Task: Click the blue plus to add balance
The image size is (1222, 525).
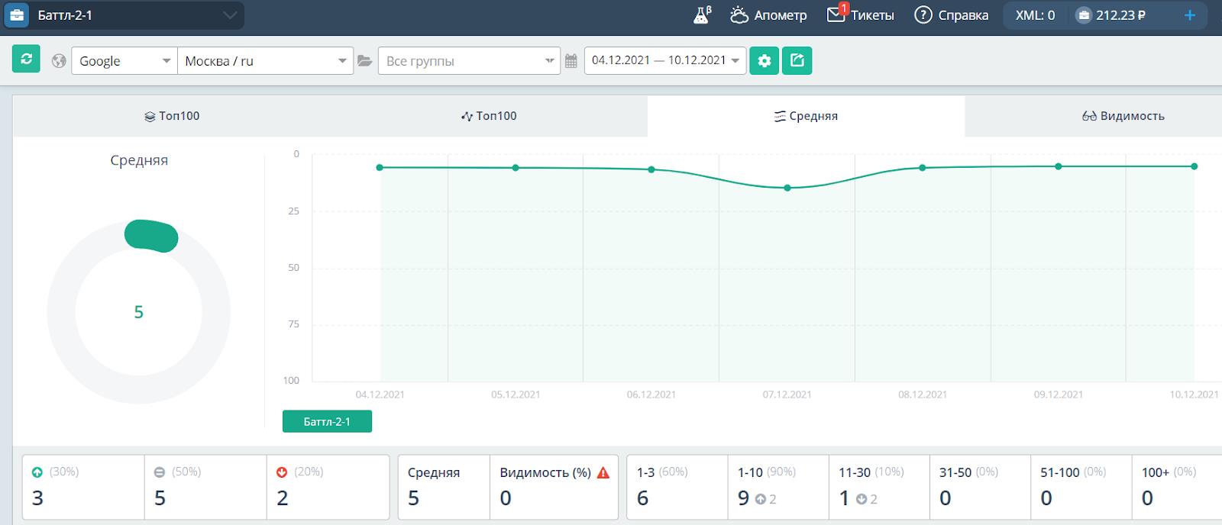Action: pyautogui.click(x=1189, y=15)
